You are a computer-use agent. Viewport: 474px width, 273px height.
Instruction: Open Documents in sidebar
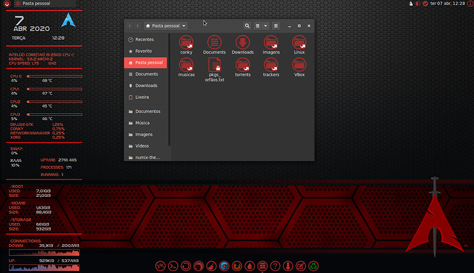(146, 74)
